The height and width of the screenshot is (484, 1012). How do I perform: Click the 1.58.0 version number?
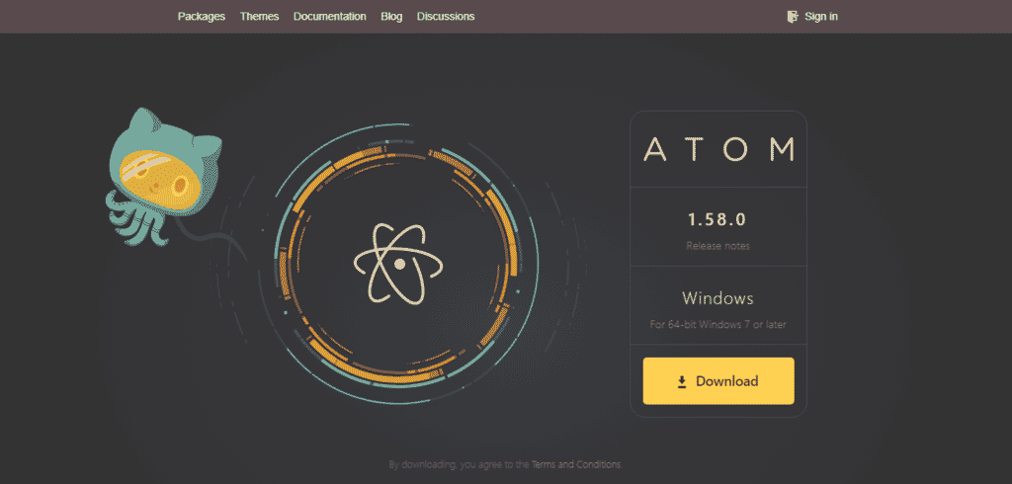click(717, 219)
